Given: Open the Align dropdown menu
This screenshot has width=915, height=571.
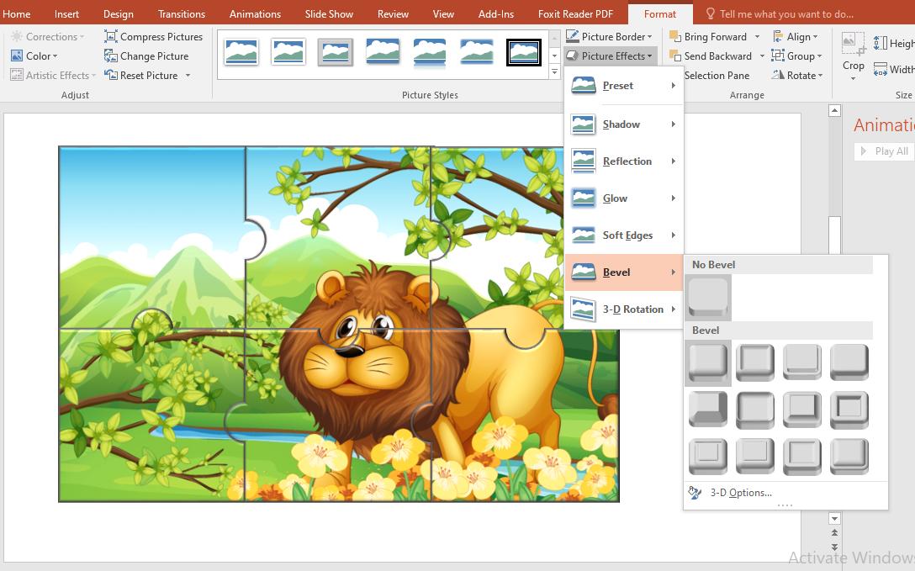Looking at the screenshot, I should [x=794, y=36].
